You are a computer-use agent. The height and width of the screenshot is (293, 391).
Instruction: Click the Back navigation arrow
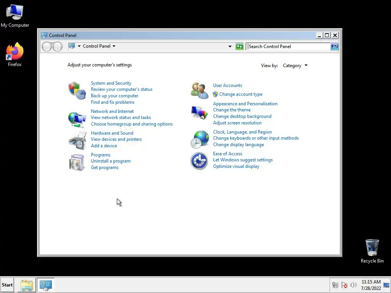47,47
